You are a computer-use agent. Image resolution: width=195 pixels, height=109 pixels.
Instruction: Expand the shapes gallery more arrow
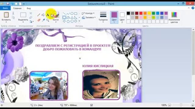click(79, 21)
